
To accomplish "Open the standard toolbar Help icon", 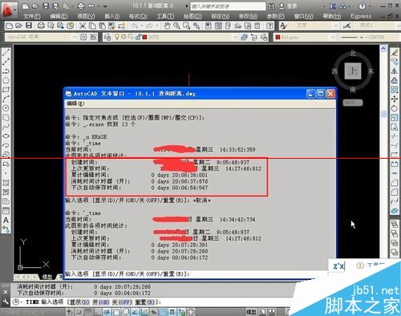I will tap(269, 26).
